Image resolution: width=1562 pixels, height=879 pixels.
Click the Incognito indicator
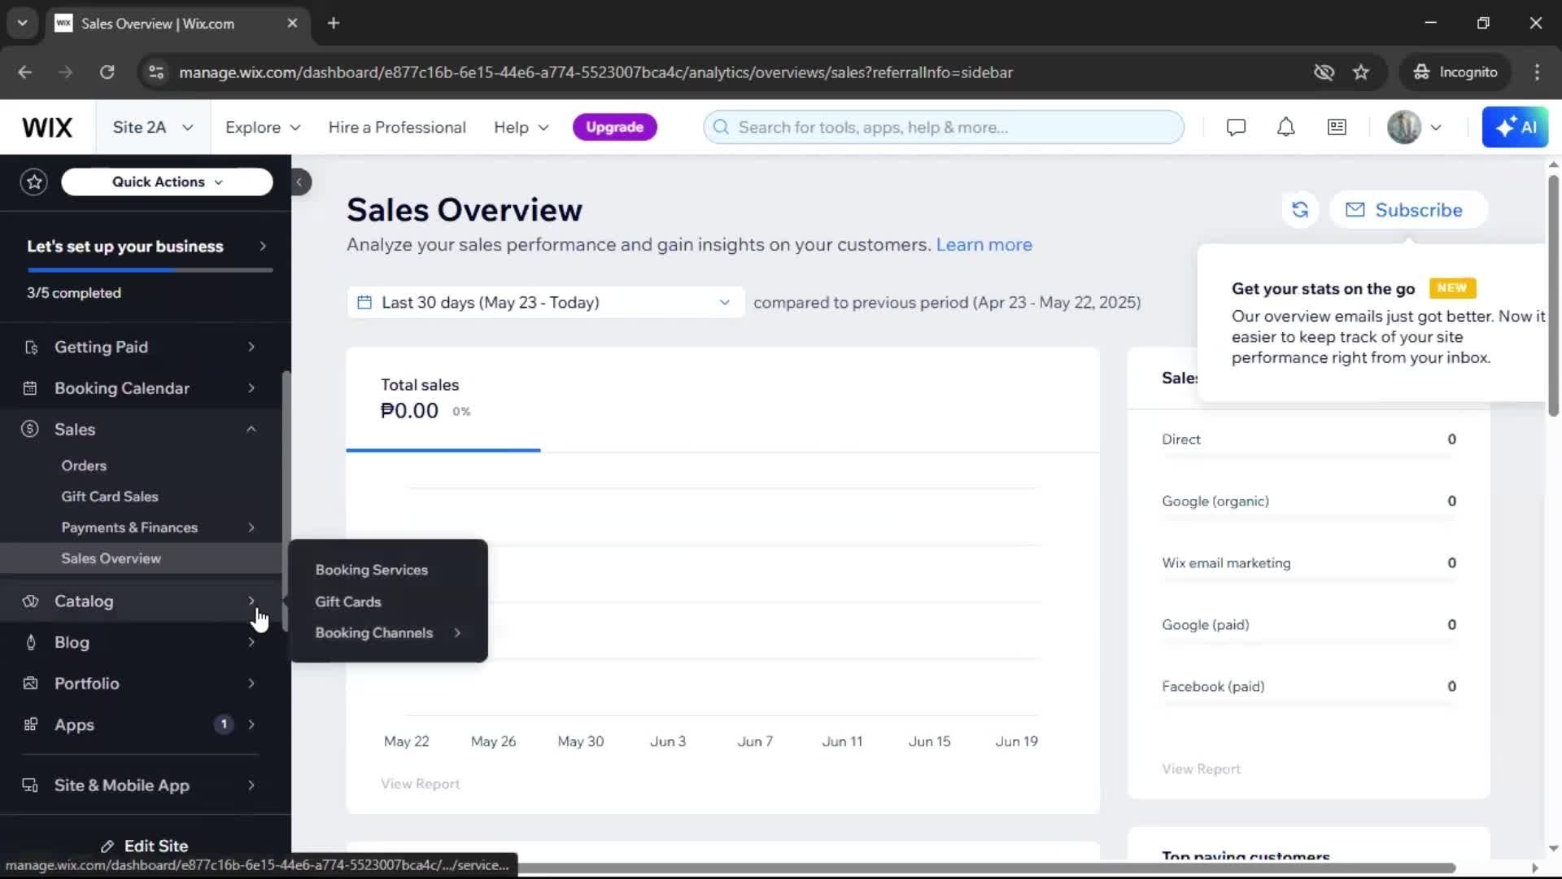(x=1455, y=72)
